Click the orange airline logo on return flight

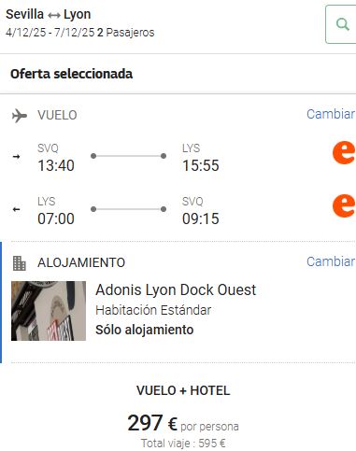coord(344,205)
